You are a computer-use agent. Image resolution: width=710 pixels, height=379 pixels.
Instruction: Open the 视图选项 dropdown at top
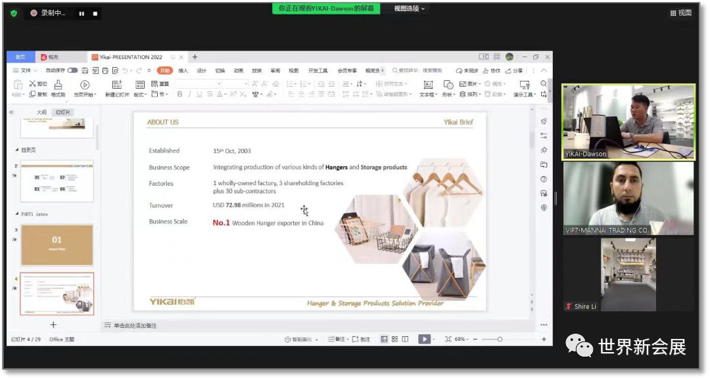(x=409, y=9)
